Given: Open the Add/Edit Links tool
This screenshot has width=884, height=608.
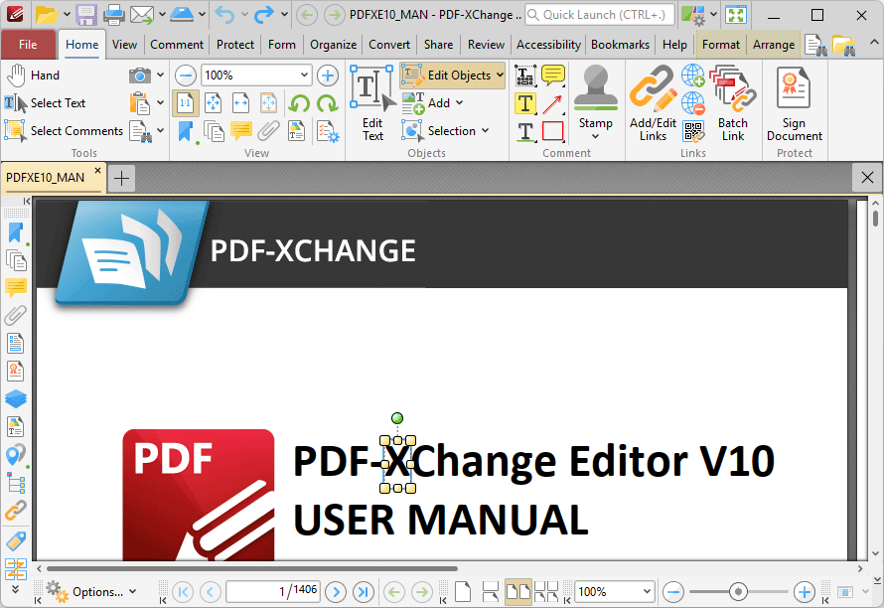Looking at the screenshot, I should [653, 99].
